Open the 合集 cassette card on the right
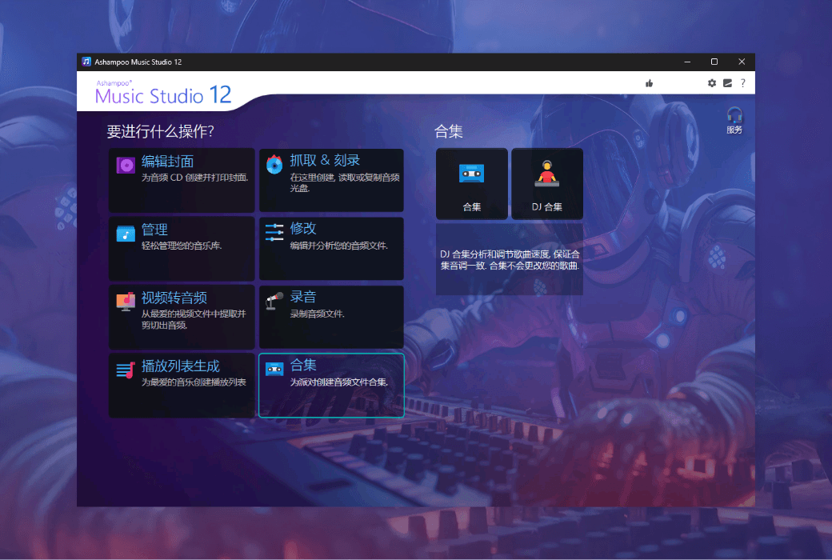 [x=472, y=184]
